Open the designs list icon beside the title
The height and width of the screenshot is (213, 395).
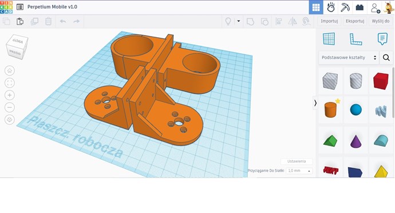pyautogui.click(x=20, y=7)
